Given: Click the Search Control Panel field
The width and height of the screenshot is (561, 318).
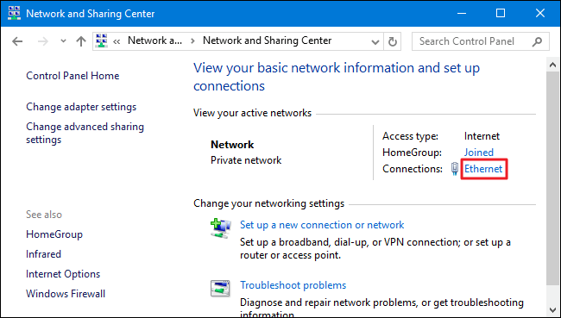Looking at the screenshot, I should pos(481,41).
